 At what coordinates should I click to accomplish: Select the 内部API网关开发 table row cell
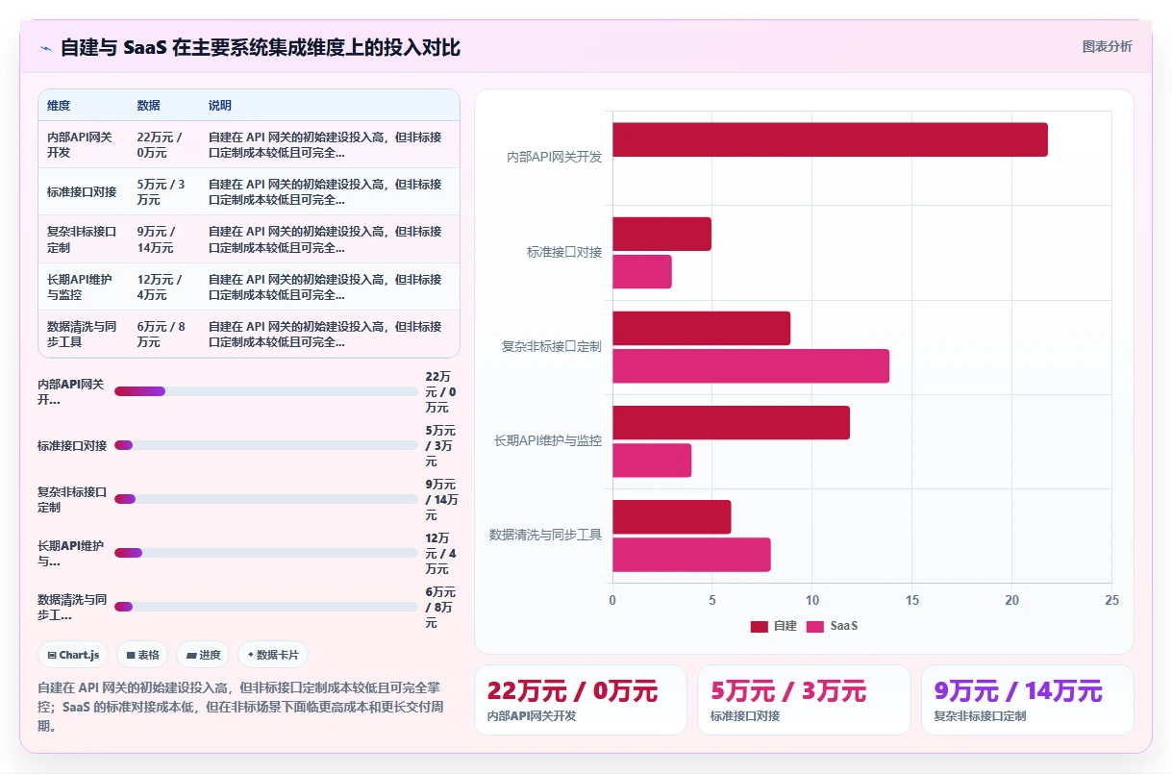(84, 144)
